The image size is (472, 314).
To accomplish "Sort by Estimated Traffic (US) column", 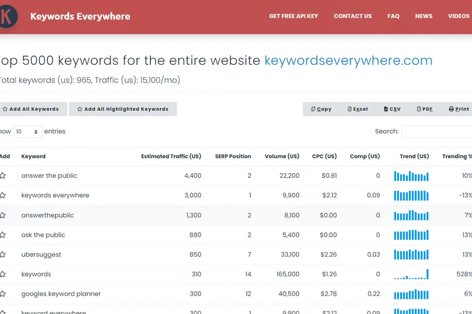I will [x=171, y=156].
